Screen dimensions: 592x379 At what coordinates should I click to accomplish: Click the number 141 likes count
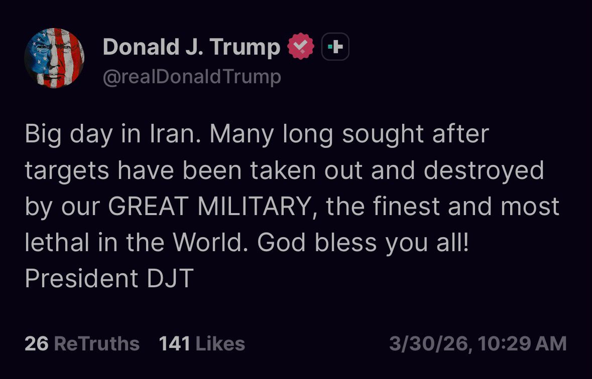[x=174, y=344]
